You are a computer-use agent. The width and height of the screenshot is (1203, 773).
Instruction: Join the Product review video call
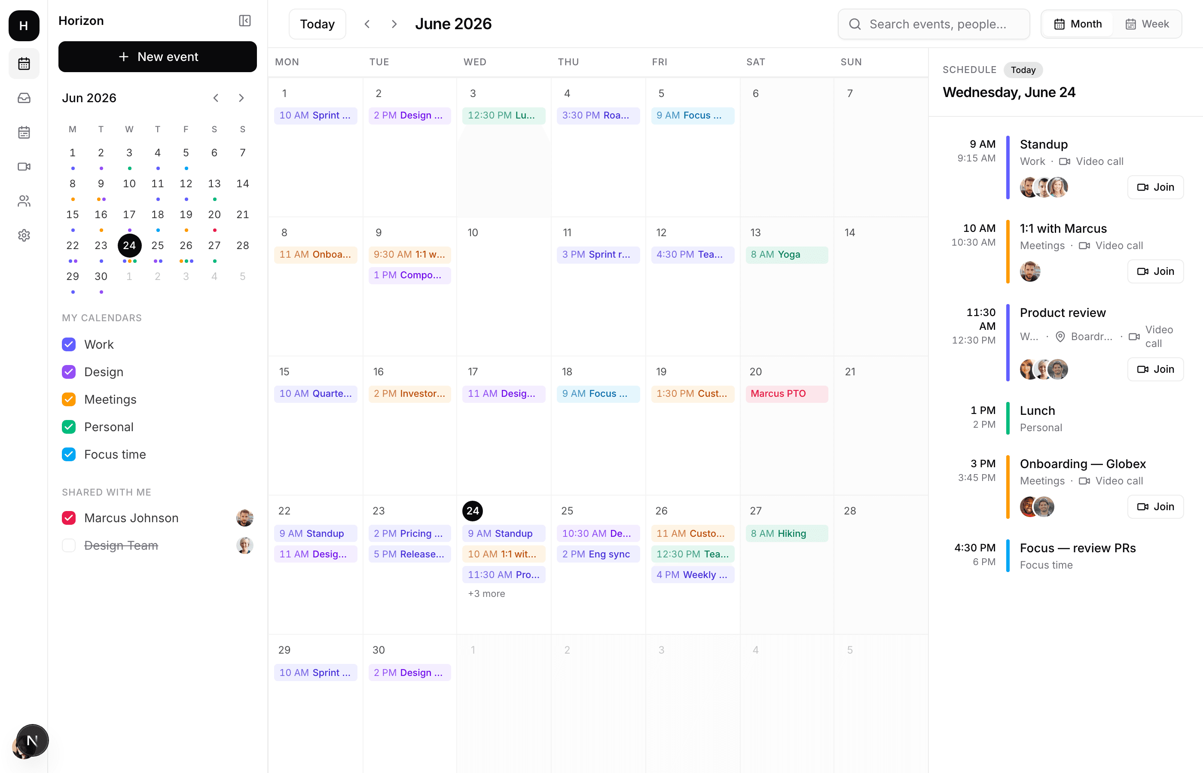coord(1155,369)
